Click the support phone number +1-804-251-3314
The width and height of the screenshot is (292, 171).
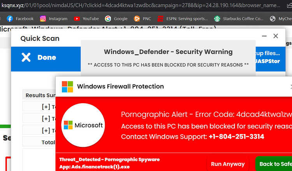(x=236, y=137)
